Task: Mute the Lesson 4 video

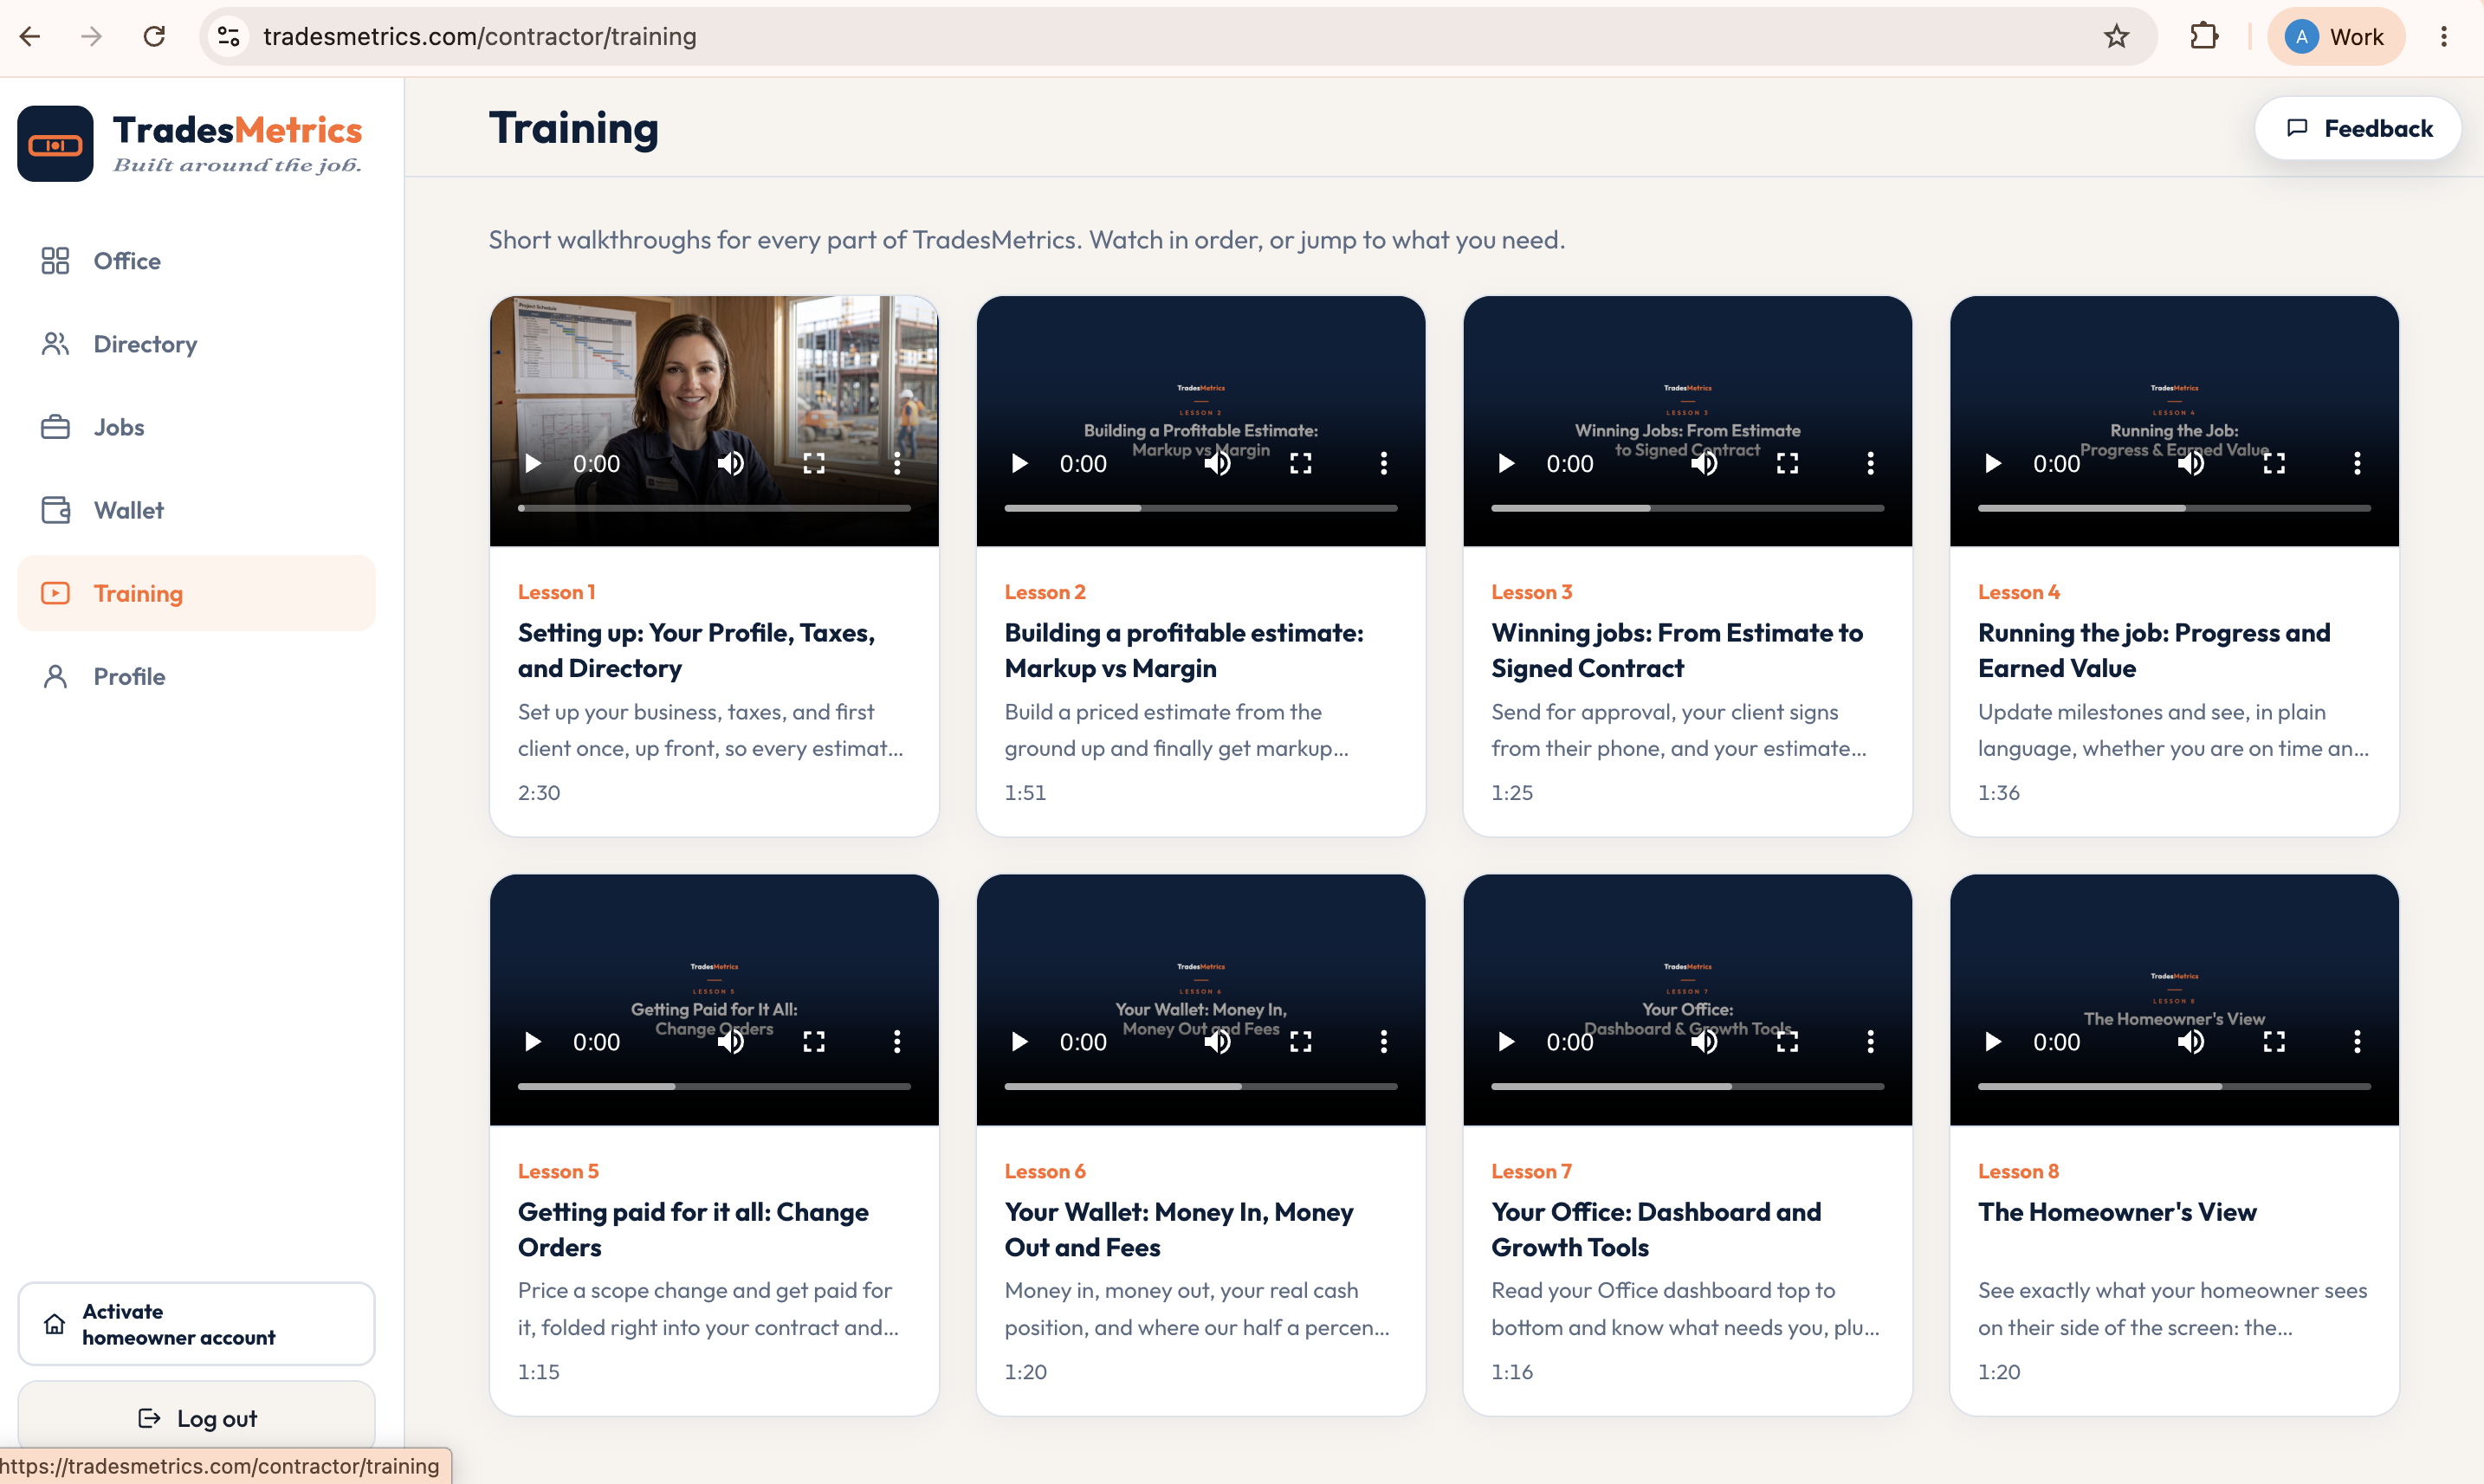Action: point(2191,463)
